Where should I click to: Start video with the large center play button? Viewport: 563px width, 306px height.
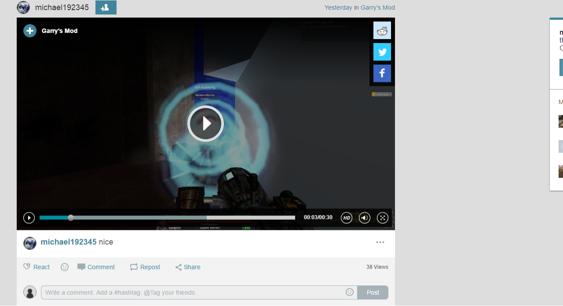205,124
